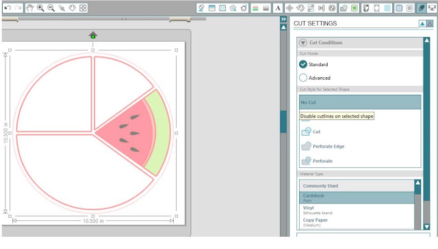The image size is (438, 249).
Task: Choose the No Cut style
Action: 360,102
